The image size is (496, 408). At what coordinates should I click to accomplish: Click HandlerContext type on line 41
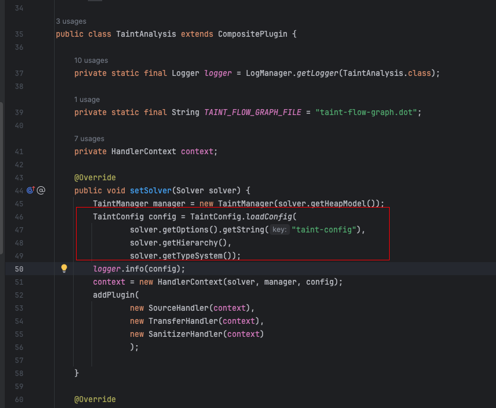click(144, 152)
